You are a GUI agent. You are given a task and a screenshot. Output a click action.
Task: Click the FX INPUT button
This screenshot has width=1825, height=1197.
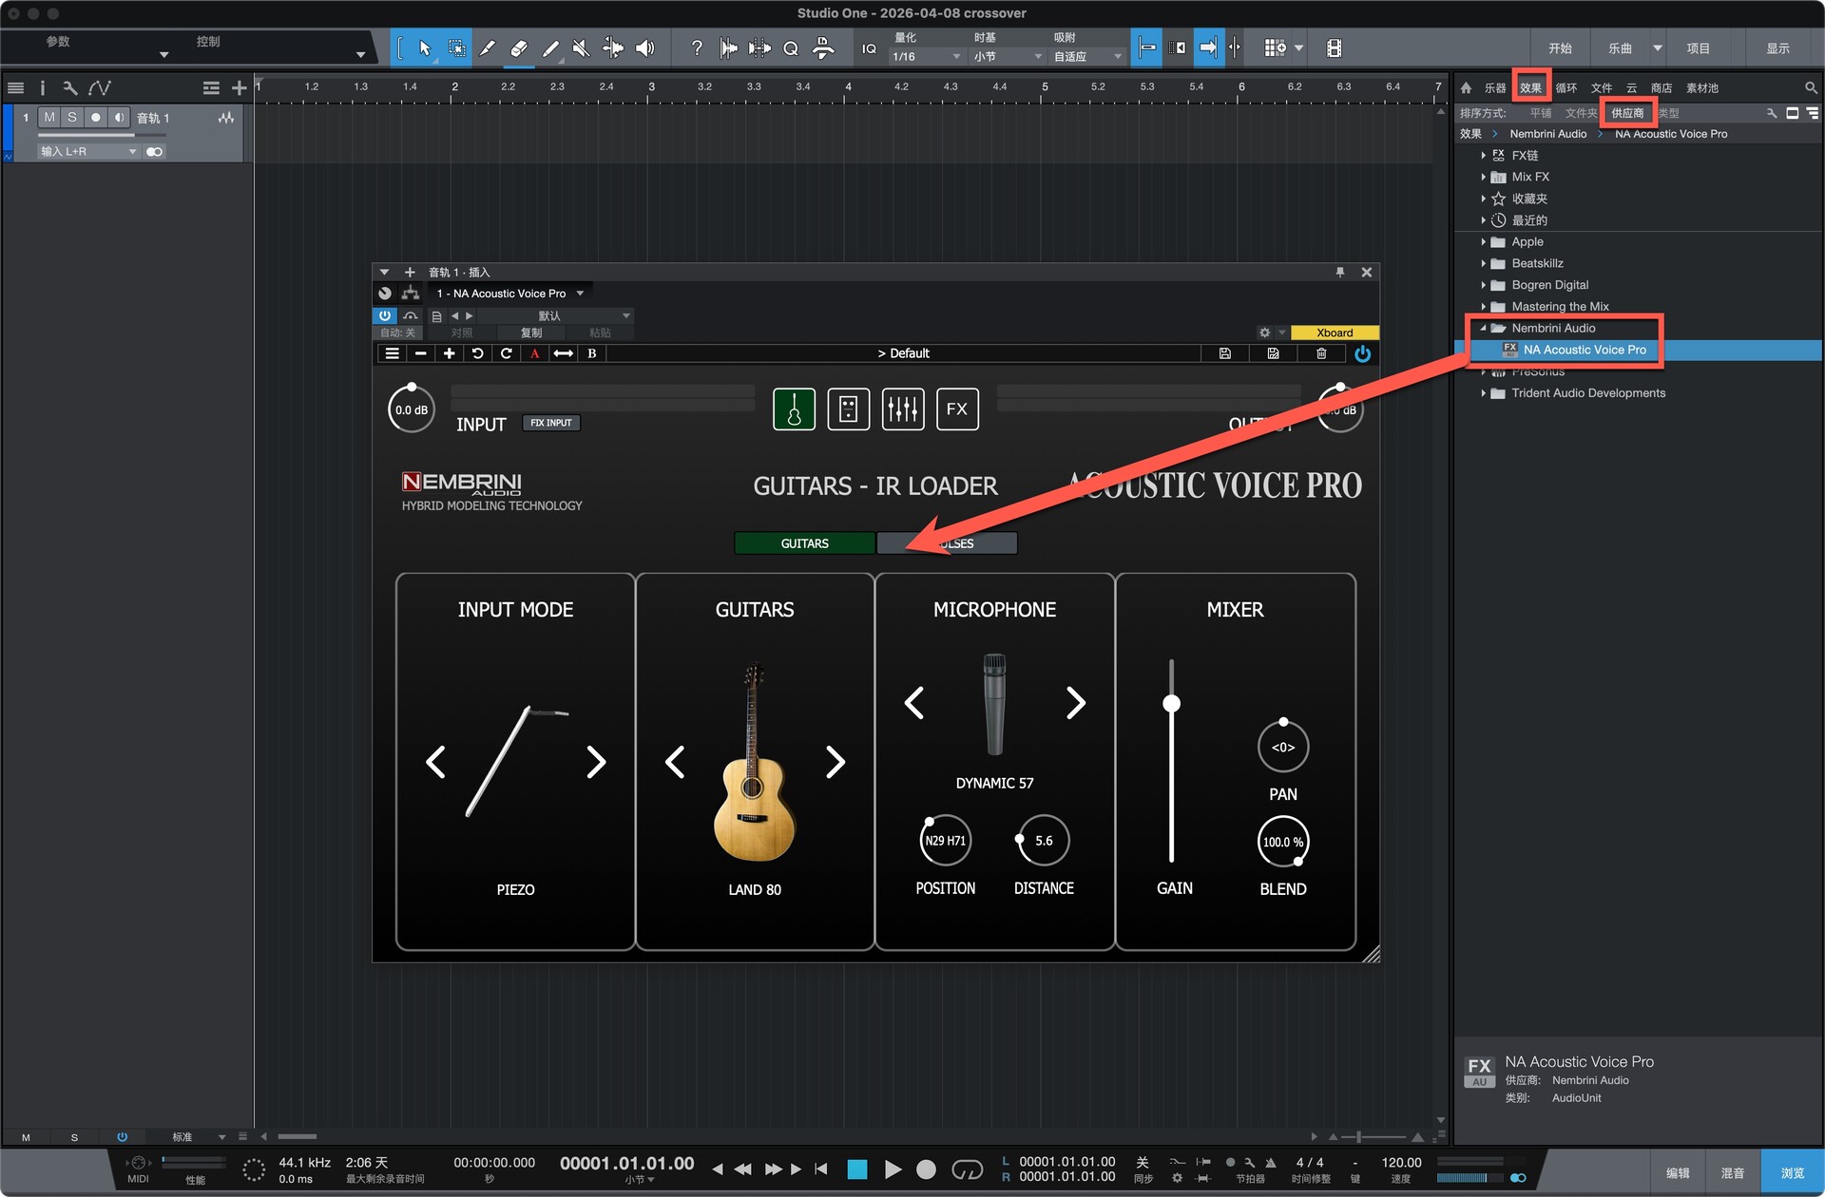pos(551,423)
